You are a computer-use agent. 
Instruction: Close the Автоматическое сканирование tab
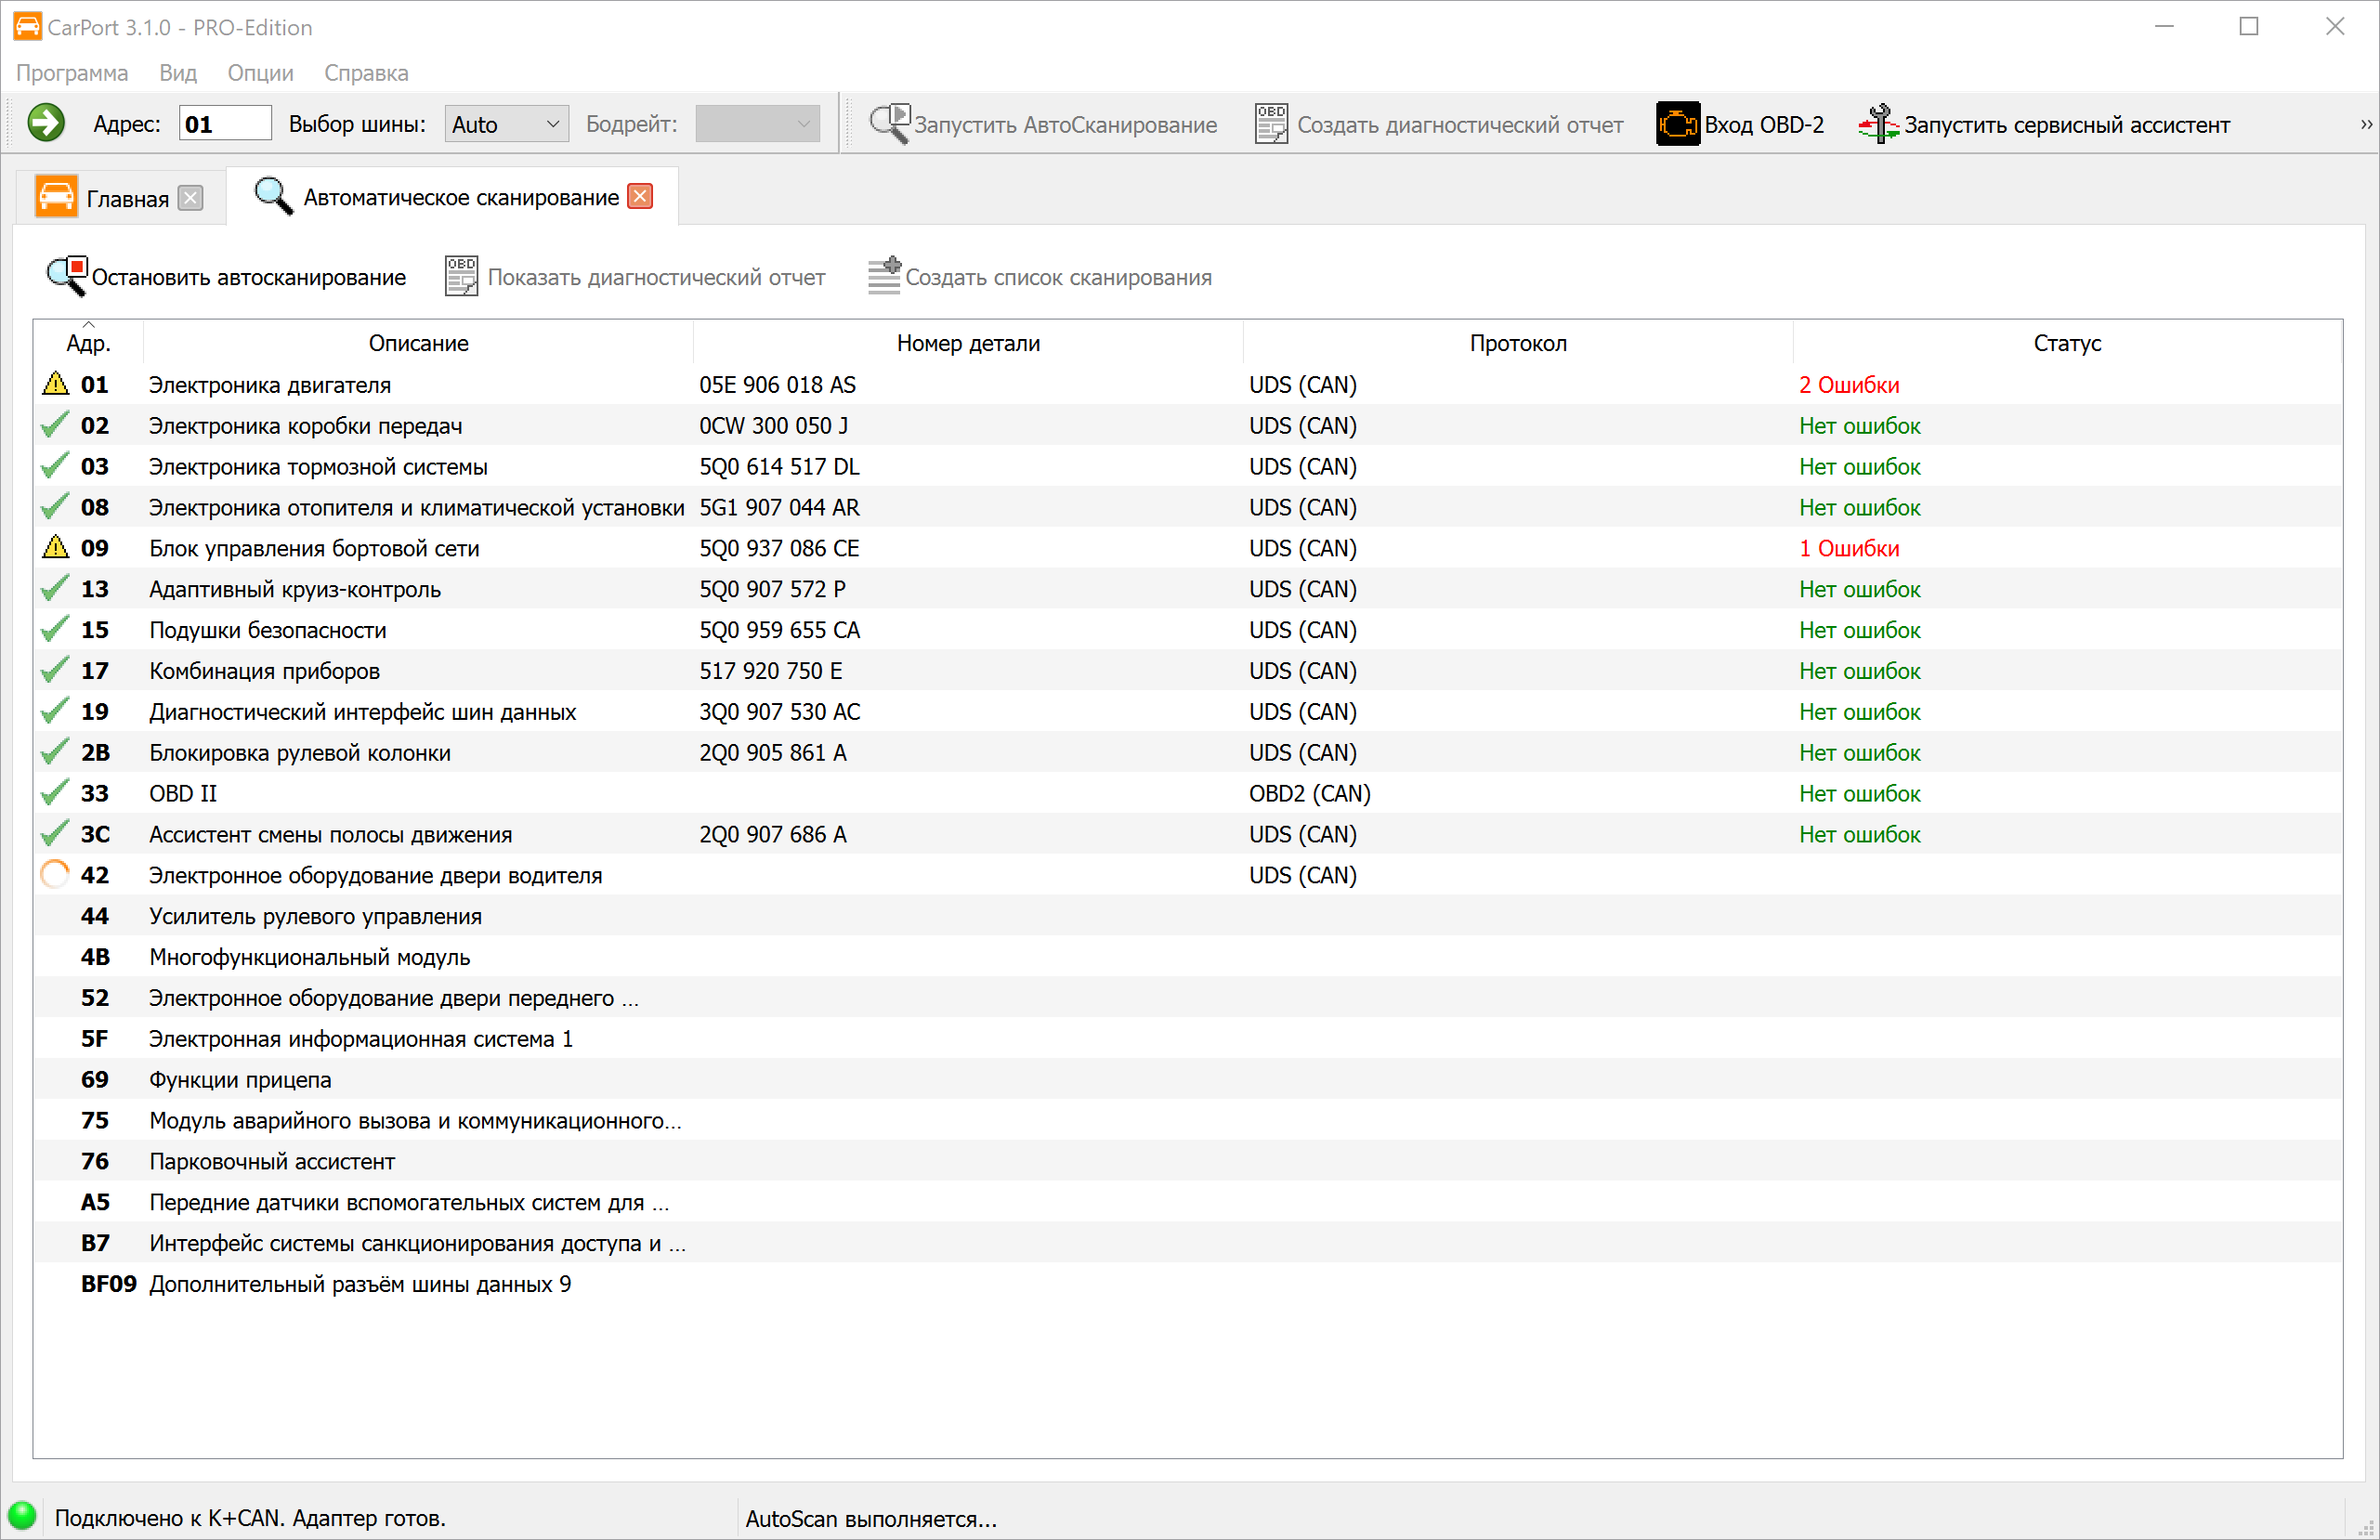pyautogui.click(x=640, y=197)
